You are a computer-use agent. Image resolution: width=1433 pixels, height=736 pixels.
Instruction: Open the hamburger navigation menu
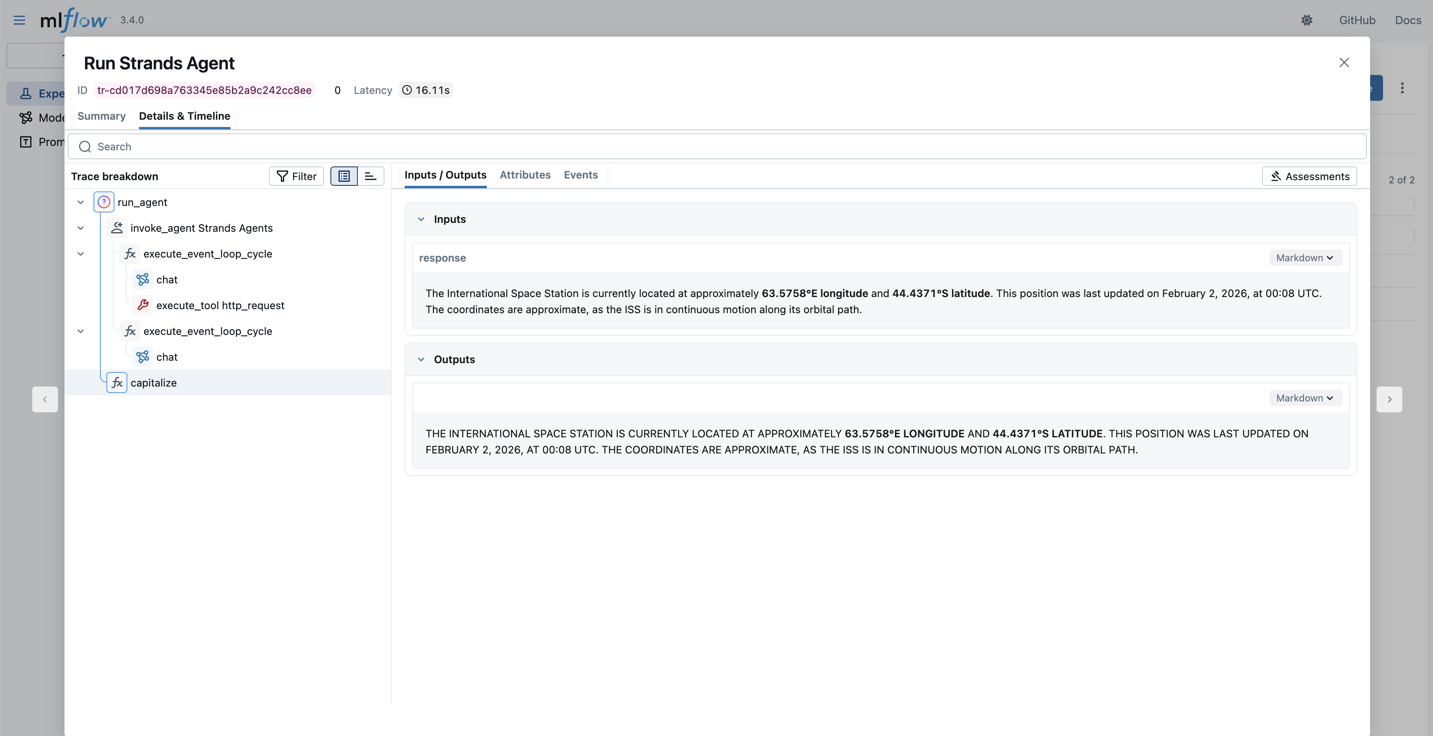point(19,20)
